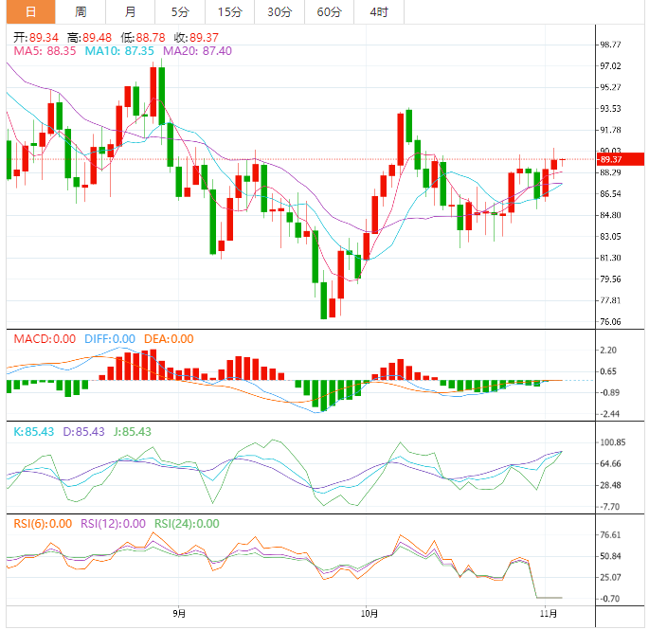This screenshot has height=630, width=649.
Task: Select the 15分 interval tab
Action: click(229, 12)
